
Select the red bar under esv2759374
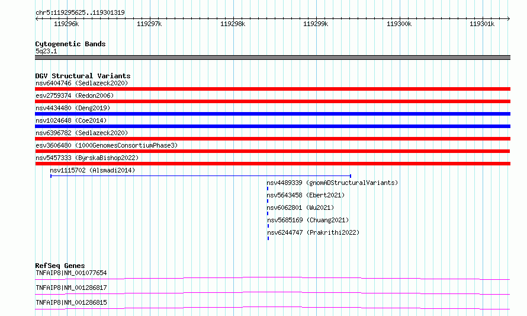tap(272, 101)
